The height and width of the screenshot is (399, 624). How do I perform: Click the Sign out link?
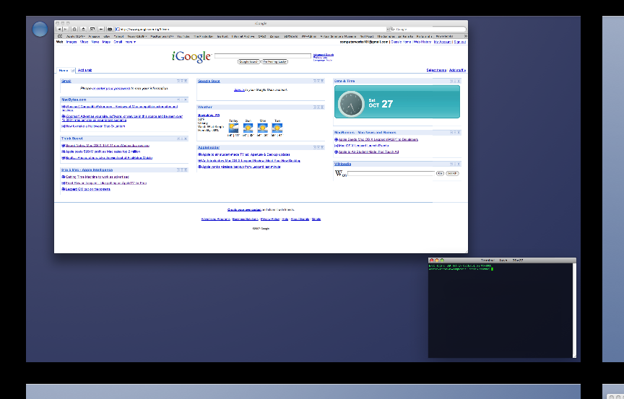pyautogui.click(x=459, y=42)
